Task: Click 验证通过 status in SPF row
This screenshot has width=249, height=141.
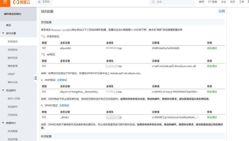Action: [x=212, y=66]
